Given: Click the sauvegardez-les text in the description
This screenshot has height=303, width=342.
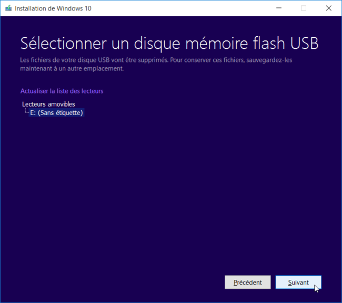Looking at the screenshot, I should pyautogui.click(x=269, y=60).
